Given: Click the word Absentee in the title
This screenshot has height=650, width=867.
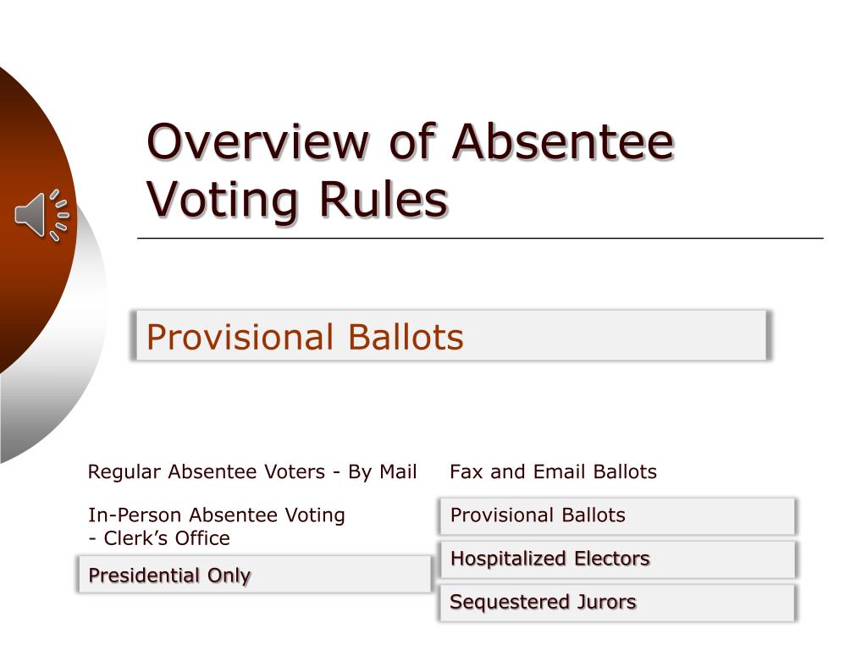Looking at the screenshot, I should (563, 141).
